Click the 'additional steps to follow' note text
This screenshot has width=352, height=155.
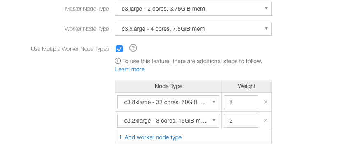pos(192,61)
